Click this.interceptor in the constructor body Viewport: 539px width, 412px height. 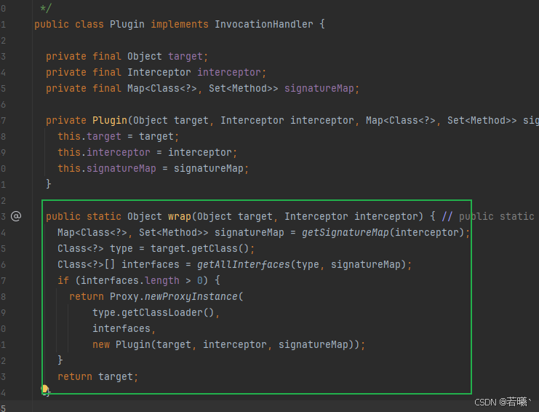click(x=103, y=152)
